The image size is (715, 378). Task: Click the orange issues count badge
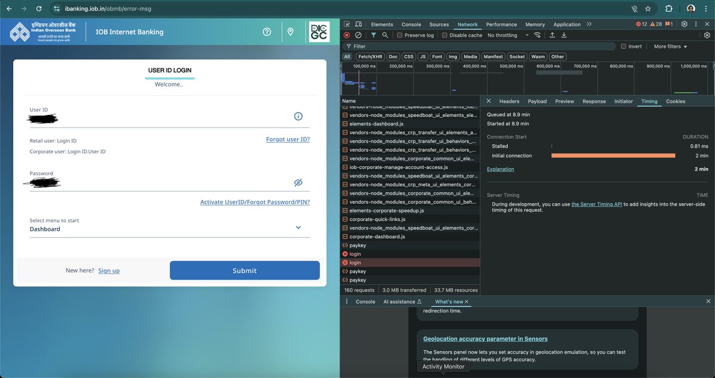pyautogui.click(x=669, y=24)
